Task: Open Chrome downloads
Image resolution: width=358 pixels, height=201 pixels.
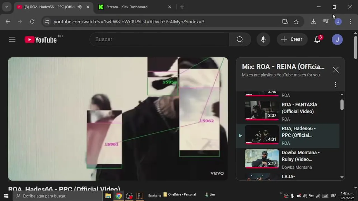Action: pyautogui.click(x=314, y=21)
